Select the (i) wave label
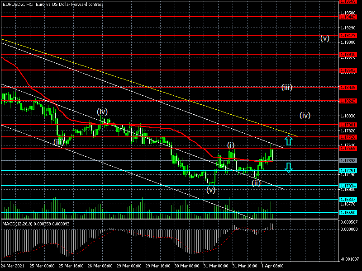The image size is (362, 271). (x=231, y=145)
